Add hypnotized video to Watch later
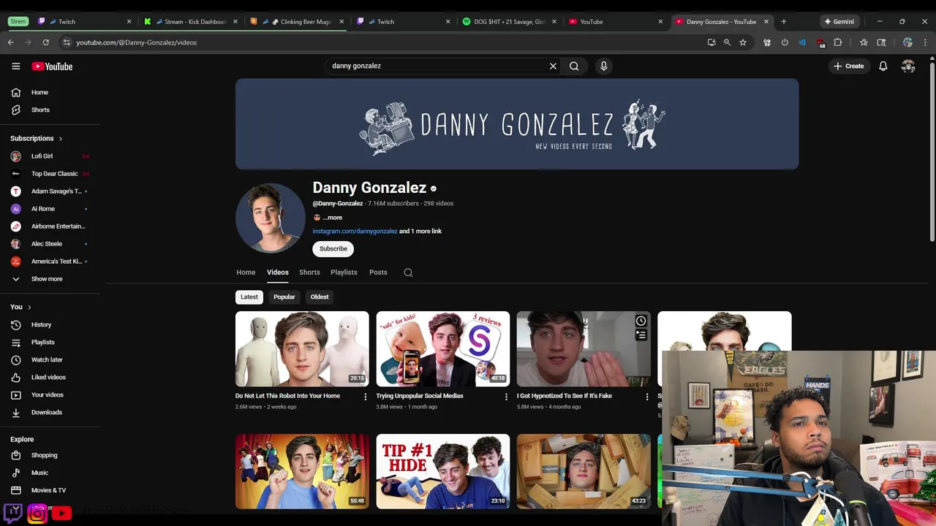936x526 pixels. [641, 321]
